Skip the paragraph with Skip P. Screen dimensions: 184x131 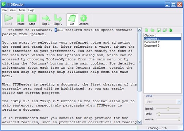pyautogui.click(x=58, y=20)
